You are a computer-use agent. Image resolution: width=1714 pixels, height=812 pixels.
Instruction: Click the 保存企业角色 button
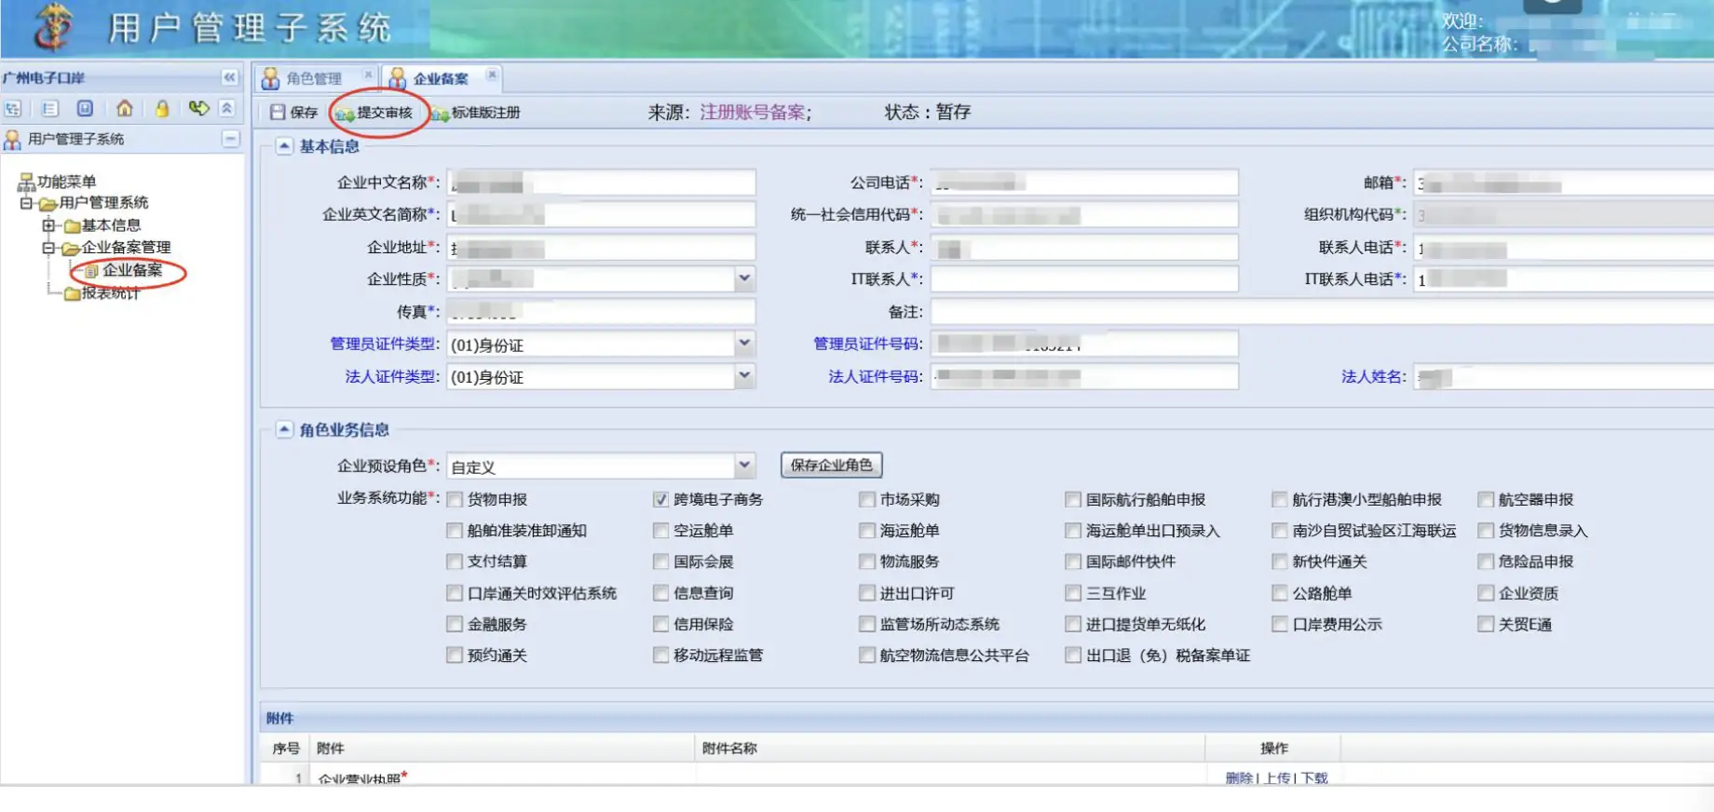[x=831, y=465]
